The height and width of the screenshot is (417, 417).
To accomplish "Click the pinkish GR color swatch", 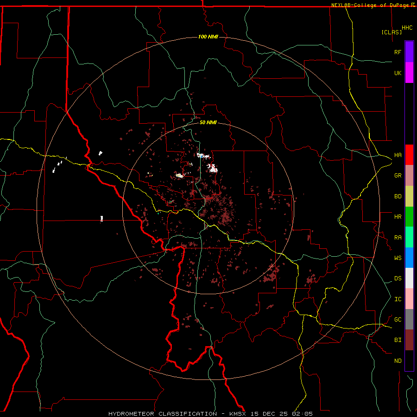I will 409,176.
